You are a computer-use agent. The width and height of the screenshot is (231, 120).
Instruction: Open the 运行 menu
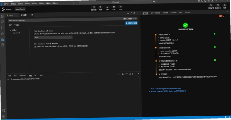pos(41,3)
